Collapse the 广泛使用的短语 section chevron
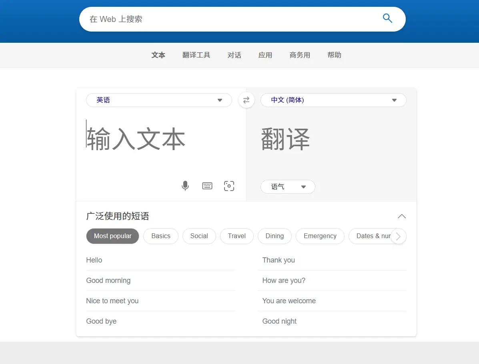This screenshot has width=479, height=364. [x=401, y=216]
